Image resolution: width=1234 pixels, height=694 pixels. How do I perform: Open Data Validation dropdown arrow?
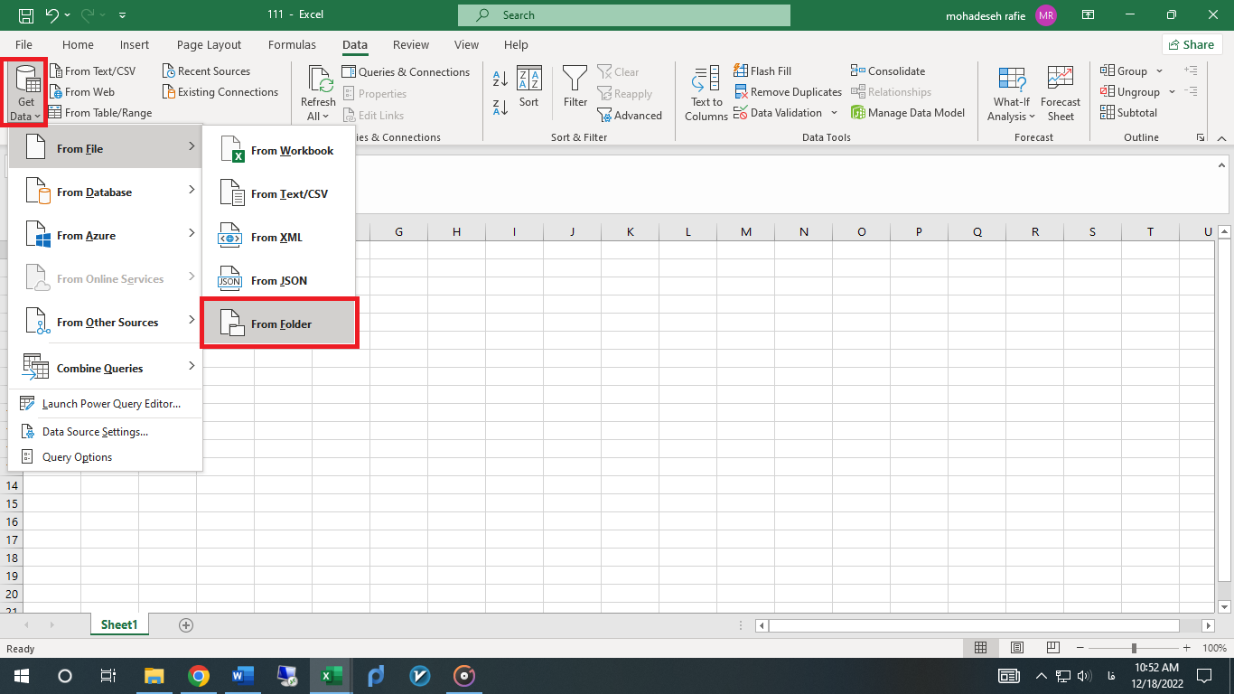(834, 113)
